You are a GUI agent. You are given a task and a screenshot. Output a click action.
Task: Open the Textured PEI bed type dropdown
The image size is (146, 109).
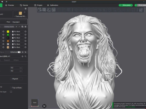(20, 16)
